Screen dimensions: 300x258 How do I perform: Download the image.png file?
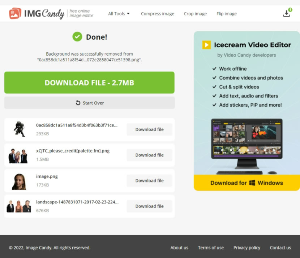(x=149, y=181)
